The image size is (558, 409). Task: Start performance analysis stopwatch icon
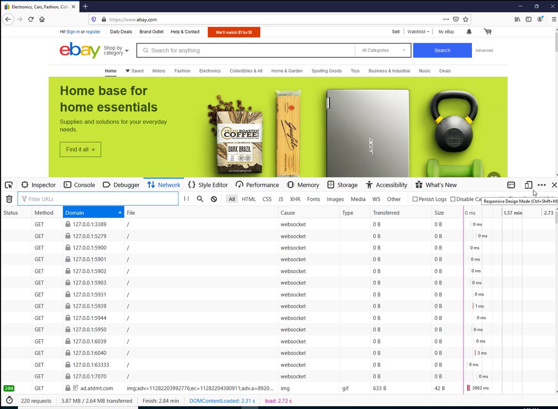(9, 400)
